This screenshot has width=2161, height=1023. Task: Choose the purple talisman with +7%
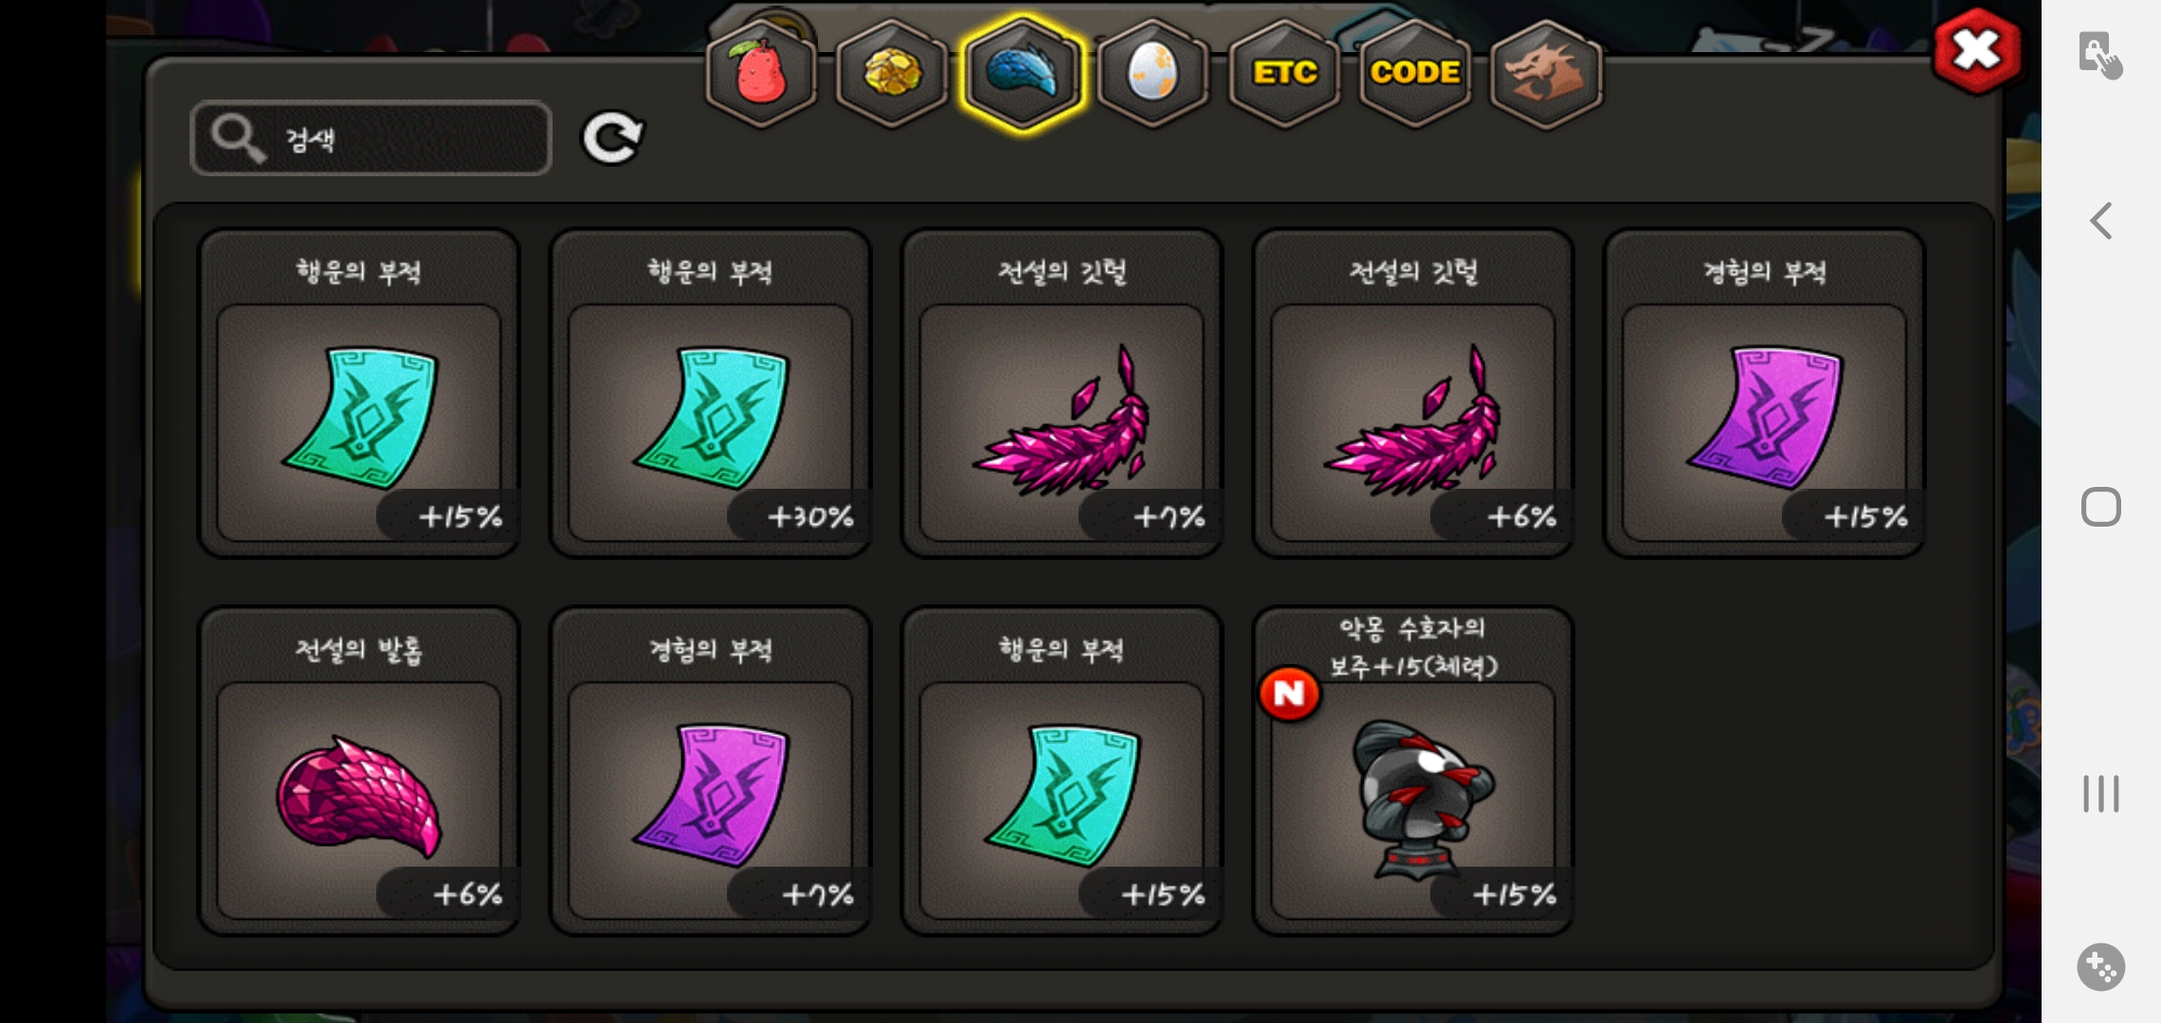tap(710, 771)
